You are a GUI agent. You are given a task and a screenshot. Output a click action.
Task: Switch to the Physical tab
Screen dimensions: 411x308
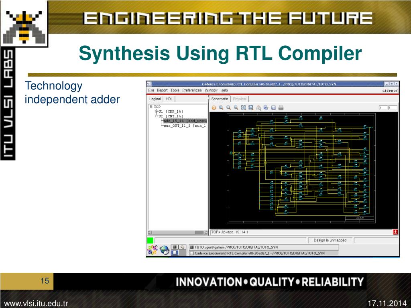click(x=240, y=99)
